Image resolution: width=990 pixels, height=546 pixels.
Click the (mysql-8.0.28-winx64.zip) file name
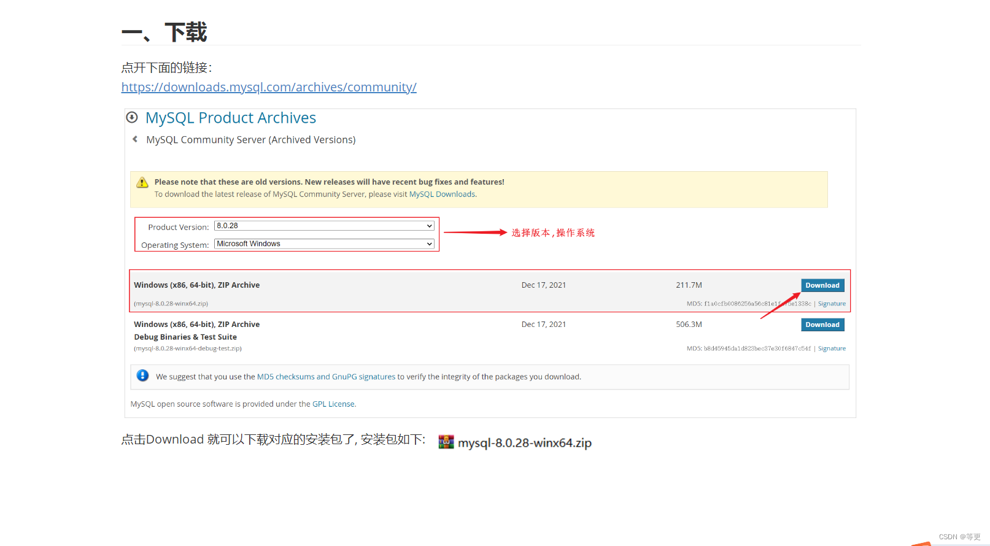tap(171, 304)
